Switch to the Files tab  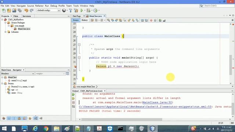click(16, 16)
